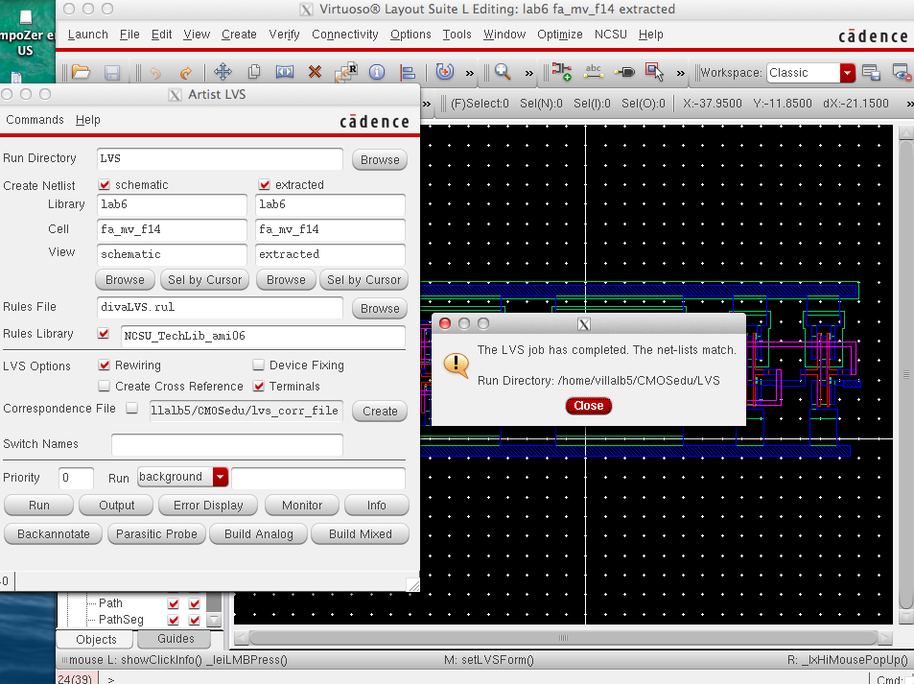Open the Run background mode dropdown
The image size is (914, 684).
point(221,477)
